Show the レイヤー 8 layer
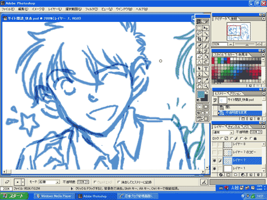The height and width of the screenshot is (200, 267). pos(214,144)
